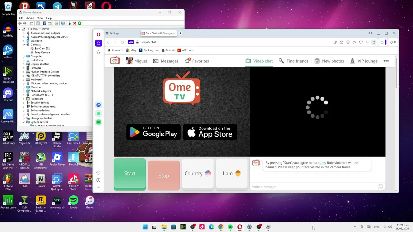
Task: Expand Display adapters in Device Manager
Action: pos(24,64)
